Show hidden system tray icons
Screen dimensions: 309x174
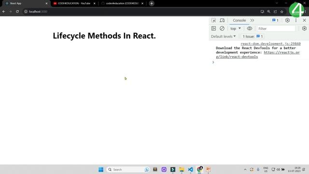pyautogui.click(x=245, y=170)
